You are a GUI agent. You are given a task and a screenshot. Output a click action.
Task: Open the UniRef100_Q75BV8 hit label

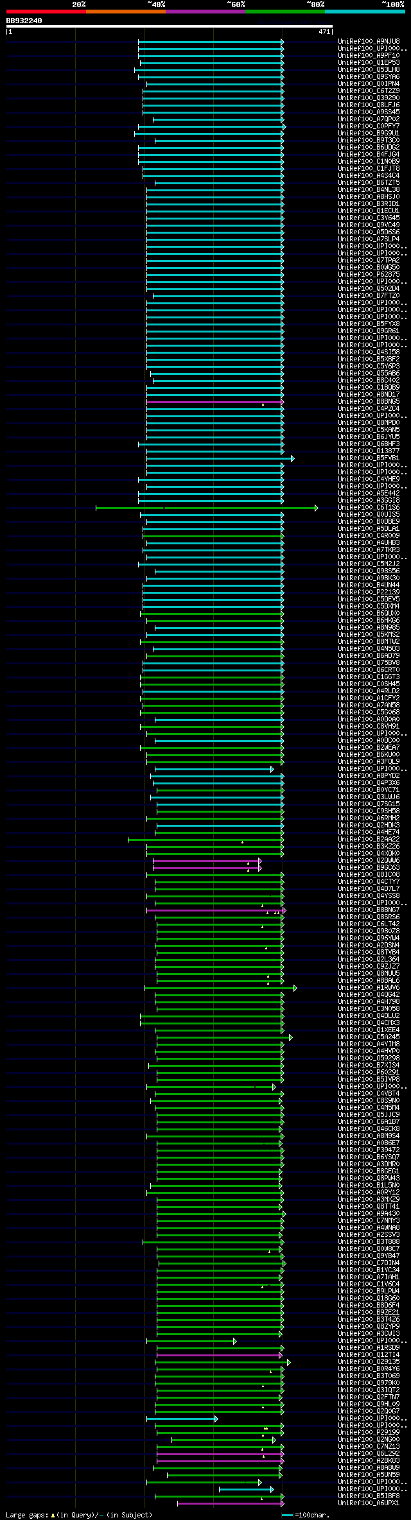(x=369, y=663)
